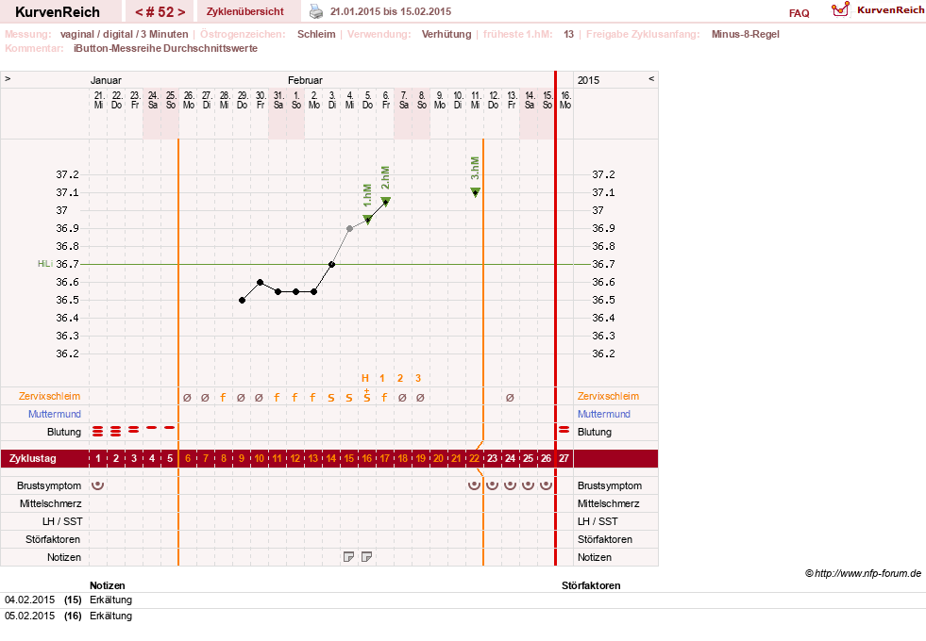
Task: Click the gray temperature point at 36.9
Action: (349, 229)
